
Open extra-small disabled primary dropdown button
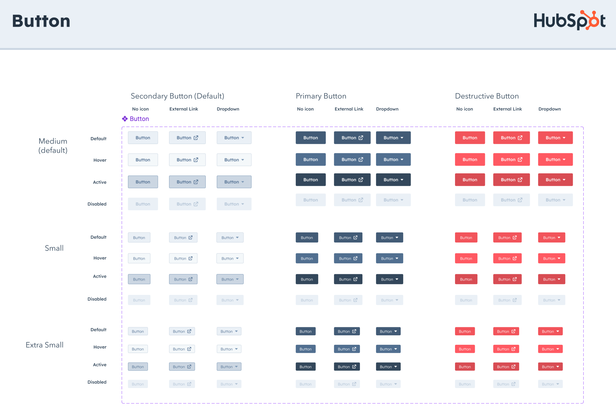tap(388, 384)
